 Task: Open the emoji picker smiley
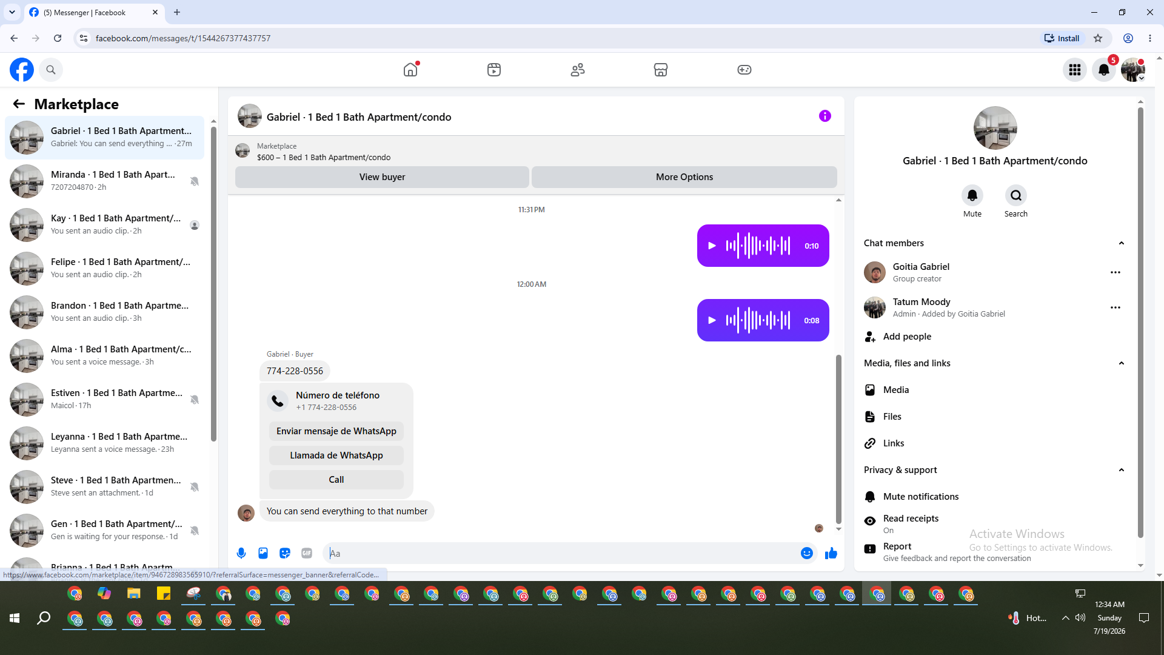coord(807,553)
